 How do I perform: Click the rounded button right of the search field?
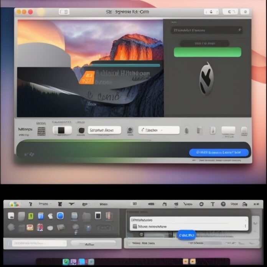click(93, 243)
